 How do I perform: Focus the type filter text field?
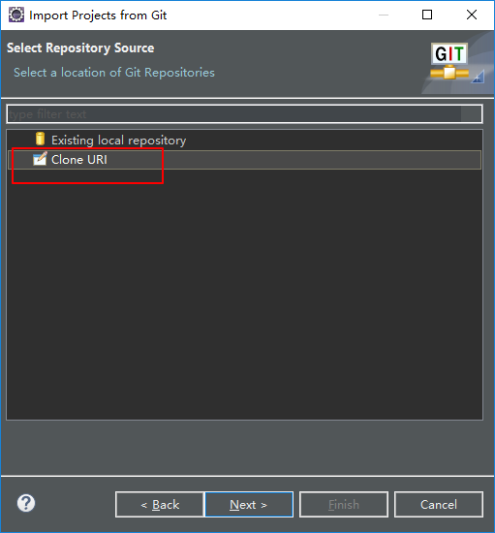click(x=244, y=114)
